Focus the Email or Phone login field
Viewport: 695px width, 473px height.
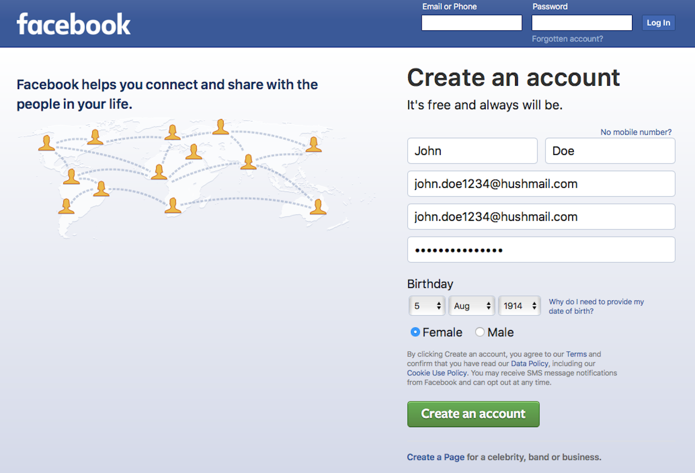pyautogui.click(x=472, y=23)
